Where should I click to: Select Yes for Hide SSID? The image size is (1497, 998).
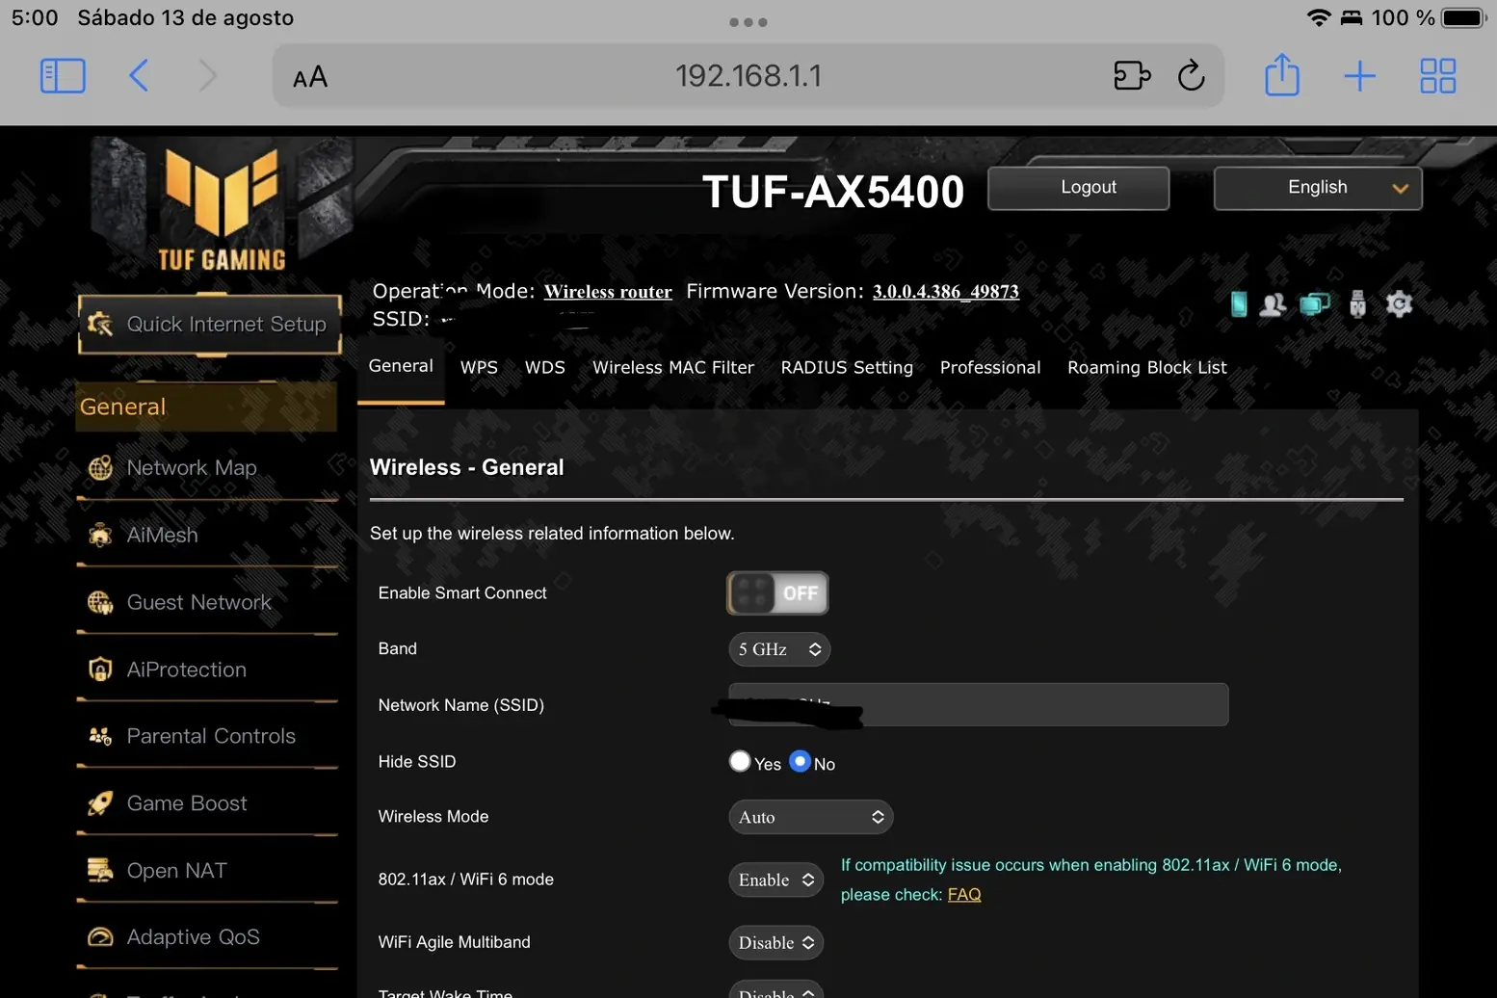pyautogui.click(x=739, y=761)
